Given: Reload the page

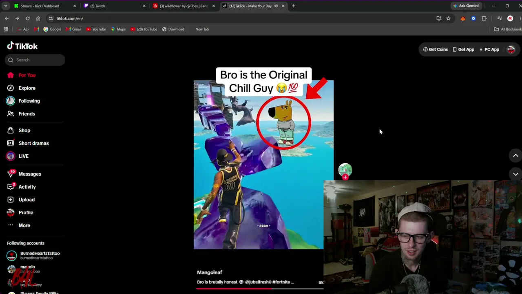Looking at the screenshot, I should pos(28,18).
